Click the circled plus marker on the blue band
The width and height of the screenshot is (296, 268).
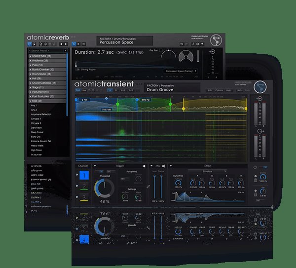107,98
